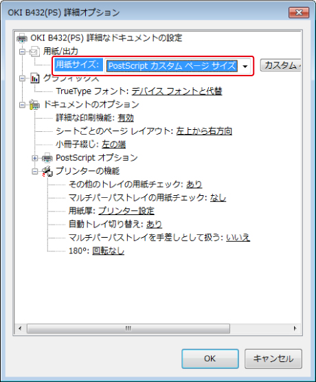Click the paper/output envelope icon
The image size is (316, 382).
(34, 52)
